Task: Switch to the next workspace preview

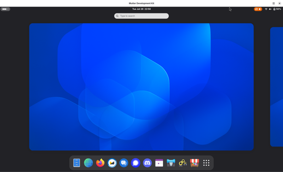Action: [277, 87]
